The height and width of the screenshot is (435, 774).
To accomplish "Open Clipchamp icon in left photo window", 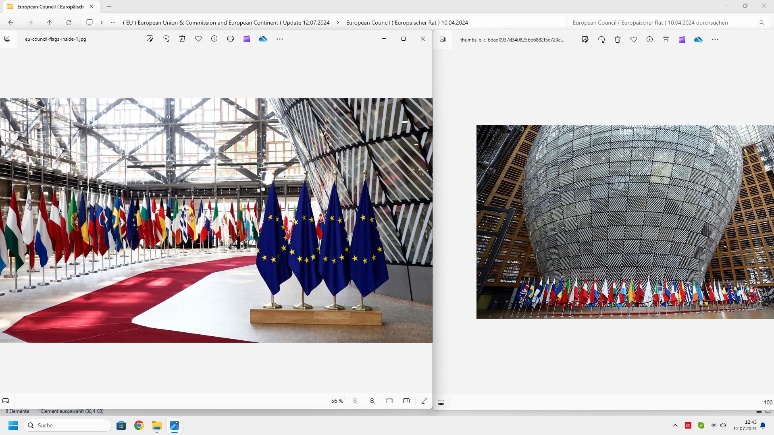I will pyautogui.click(x=247, y=39).
